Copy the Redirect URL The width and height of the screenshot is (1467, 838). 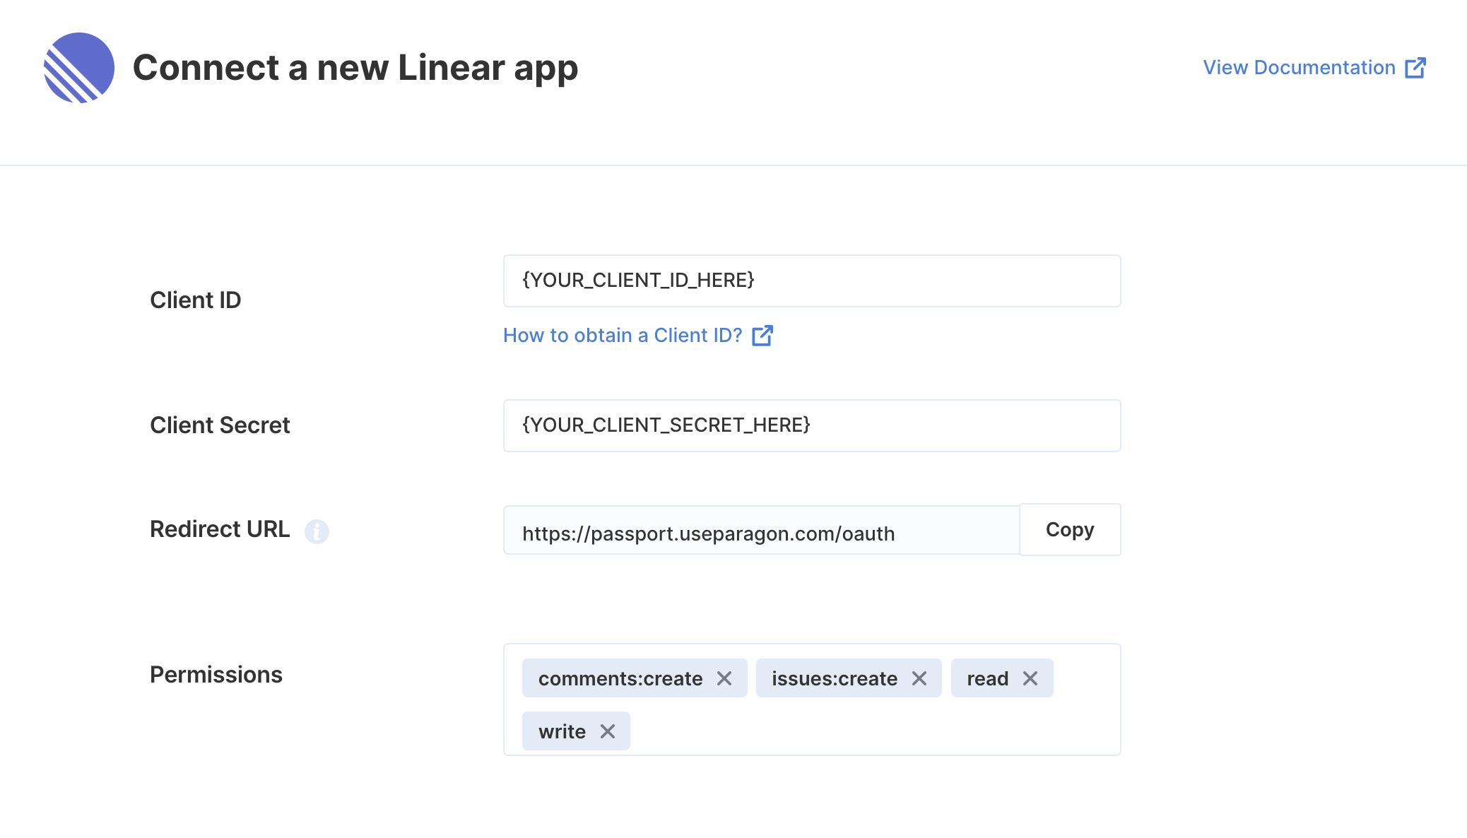click(1070, 529)
